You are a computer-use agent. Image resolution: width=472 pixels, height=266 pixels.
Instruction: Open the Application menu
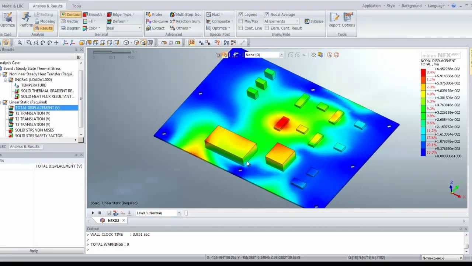tap(372, 6)
